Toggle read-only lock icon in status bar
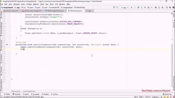The image size is (175, 98). pos(162,97)
